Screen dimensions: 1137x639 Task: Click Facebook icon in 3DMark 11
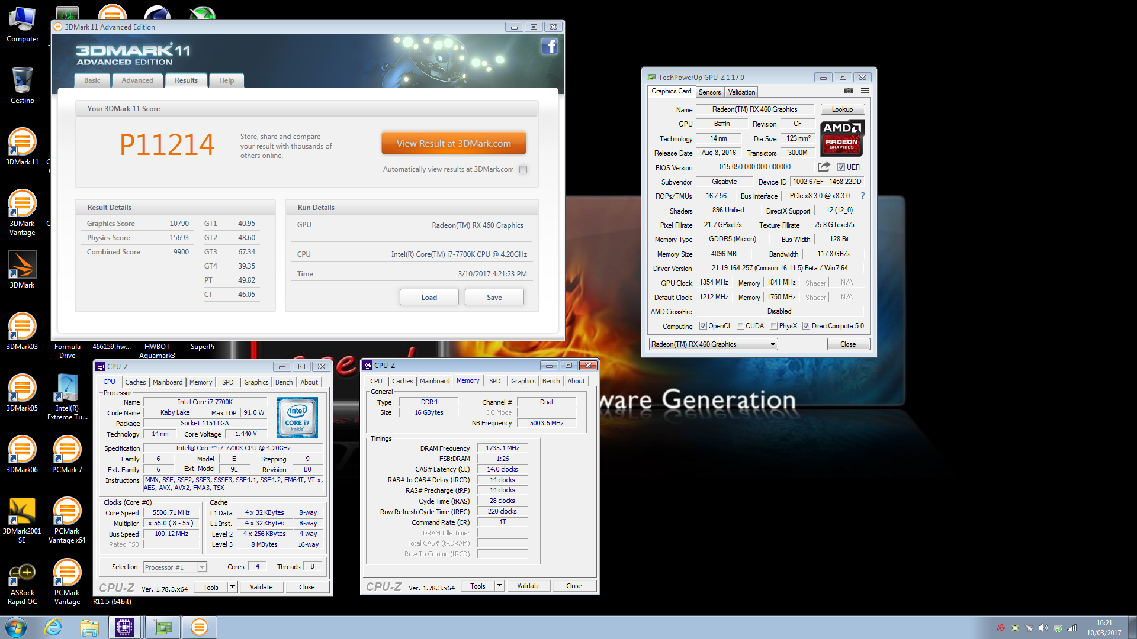(550, 46)
